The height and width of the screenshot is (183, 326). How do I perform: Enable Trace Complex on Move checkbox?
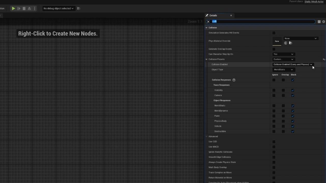coord(274,173)
